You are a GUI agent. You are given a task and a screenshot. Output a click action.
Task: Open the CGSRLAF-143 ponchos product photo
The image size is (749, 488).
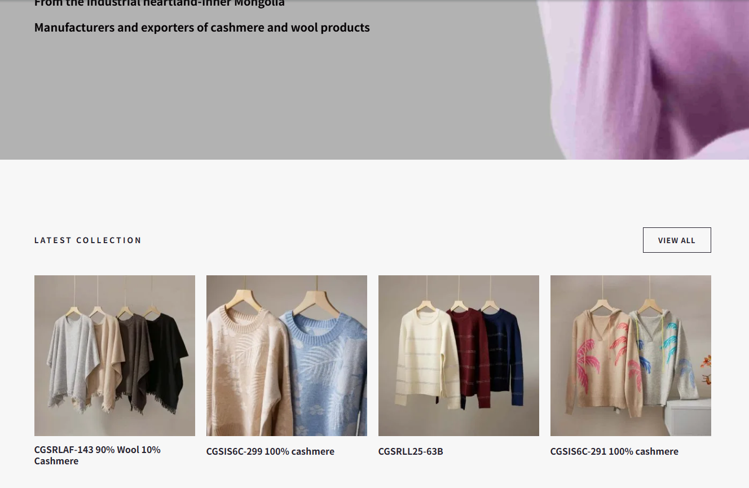click(114, 355)
